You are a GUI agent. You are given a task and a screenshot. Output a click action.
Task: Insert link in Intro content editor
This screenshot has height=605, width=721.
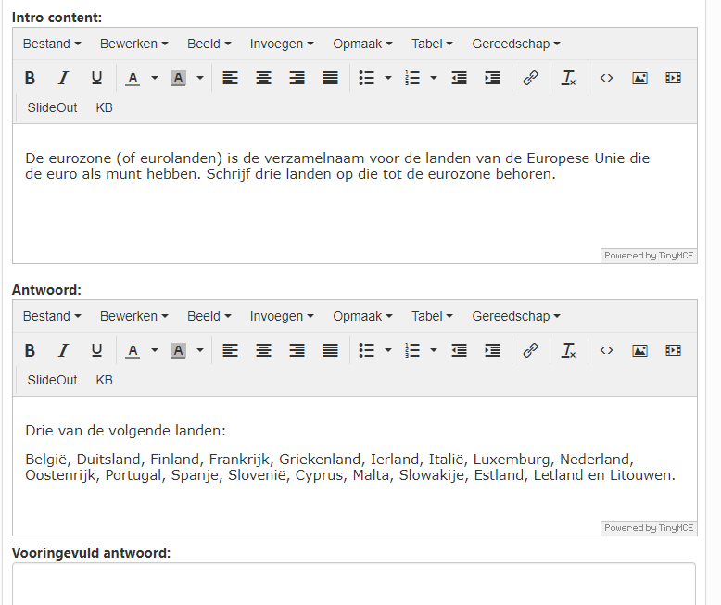530,79
